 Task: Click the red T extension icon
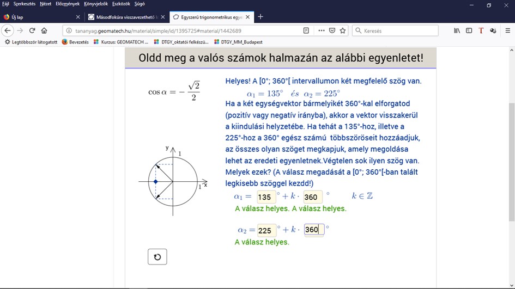[481, 30]
